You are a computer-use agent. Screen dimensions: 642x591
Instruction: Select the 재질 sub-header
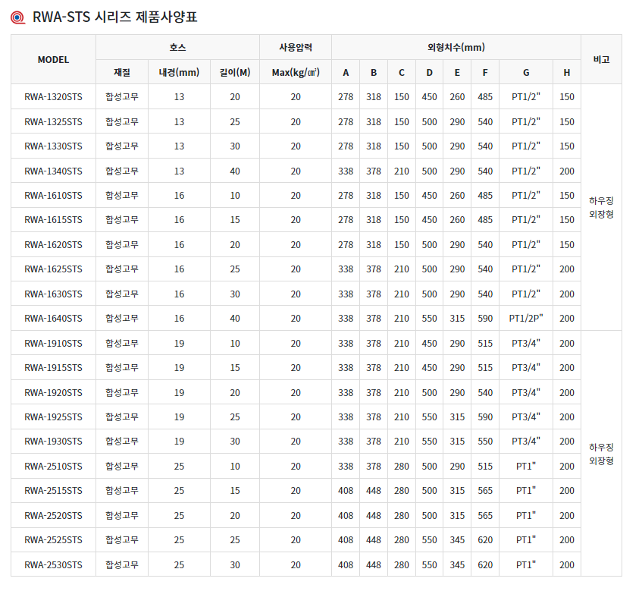point(122,72)
